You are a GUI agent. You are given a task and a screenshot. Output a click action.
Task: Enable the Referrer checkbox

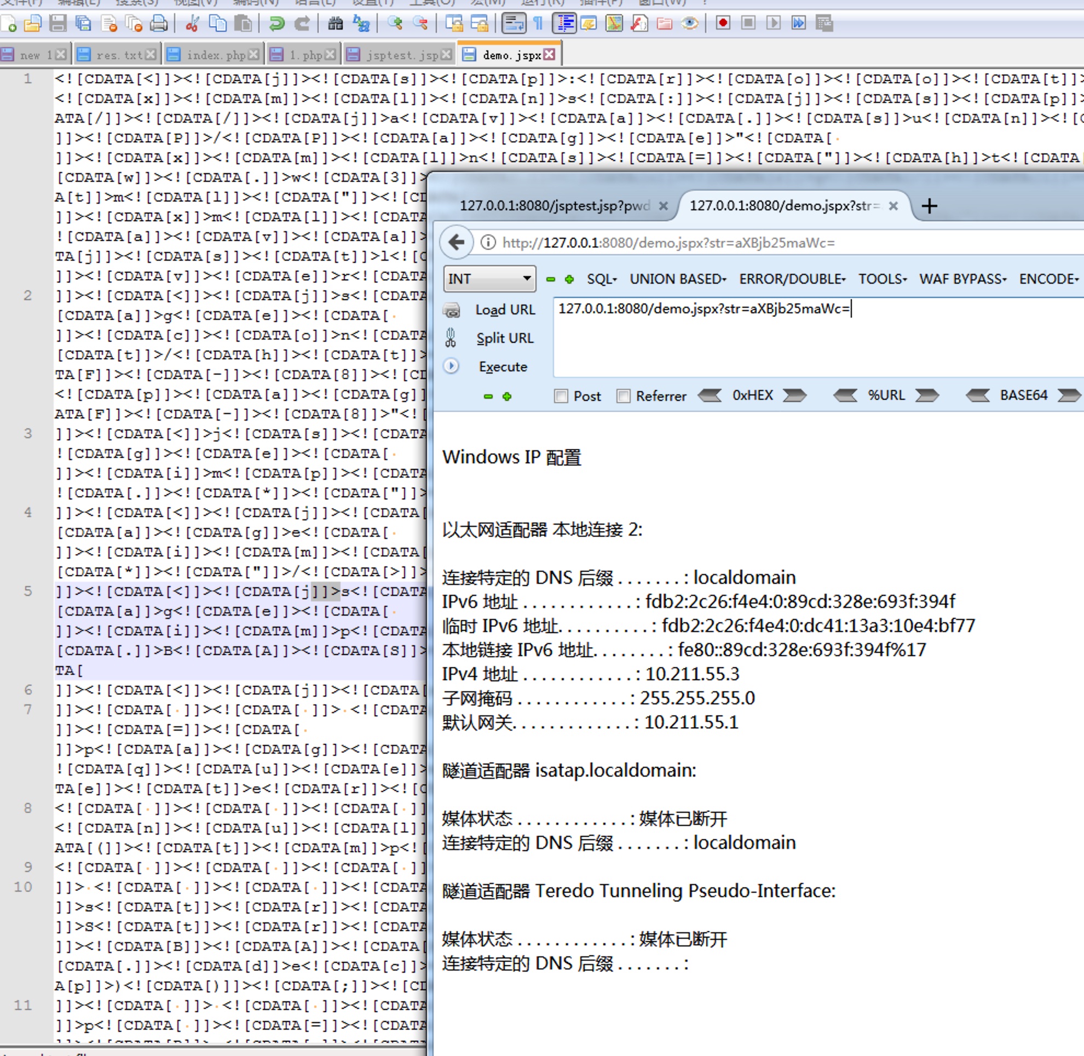pos(623,396)
